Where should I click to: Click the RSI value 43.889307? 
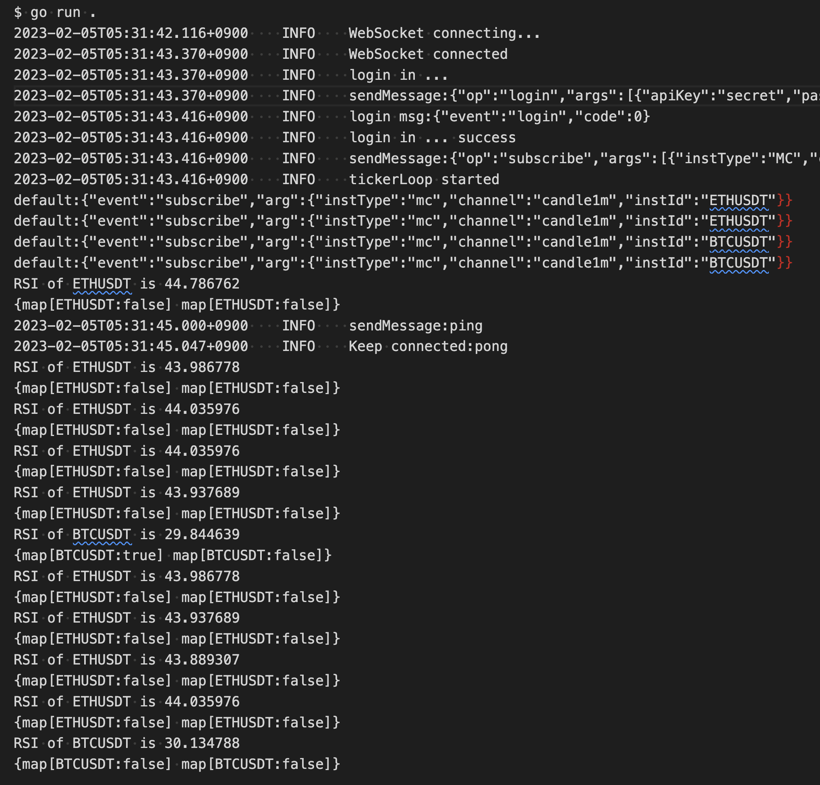(x=202, y=660)
